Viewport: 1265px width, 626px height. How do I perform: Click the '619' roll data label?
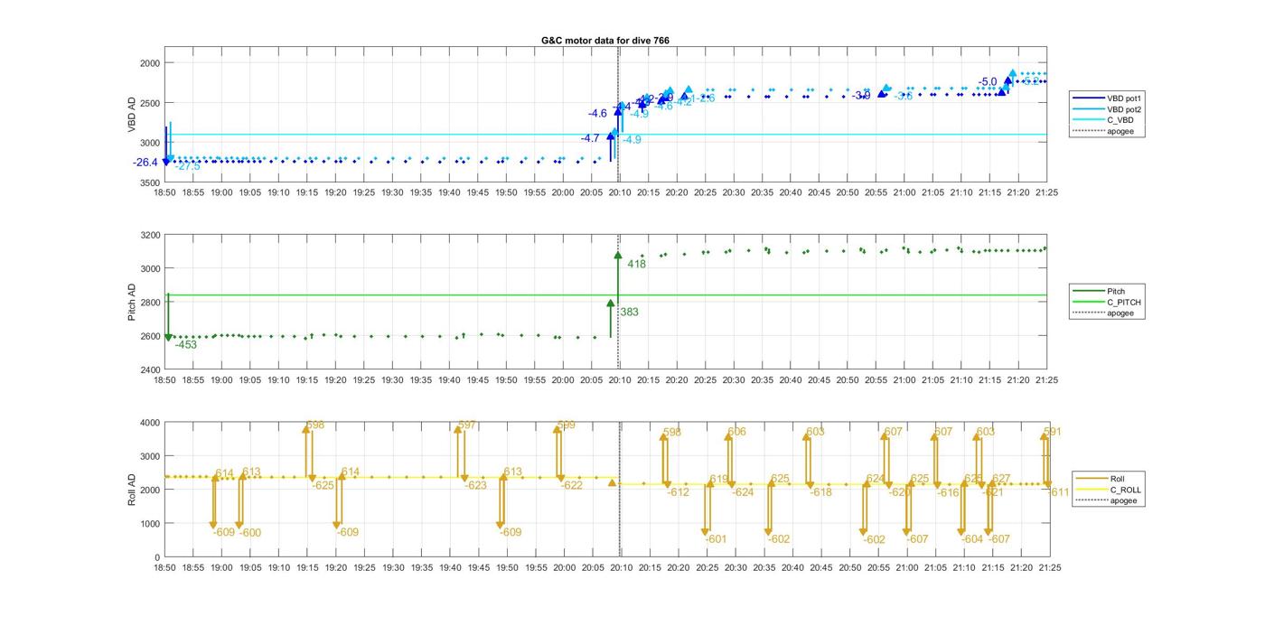coord(719,479)
